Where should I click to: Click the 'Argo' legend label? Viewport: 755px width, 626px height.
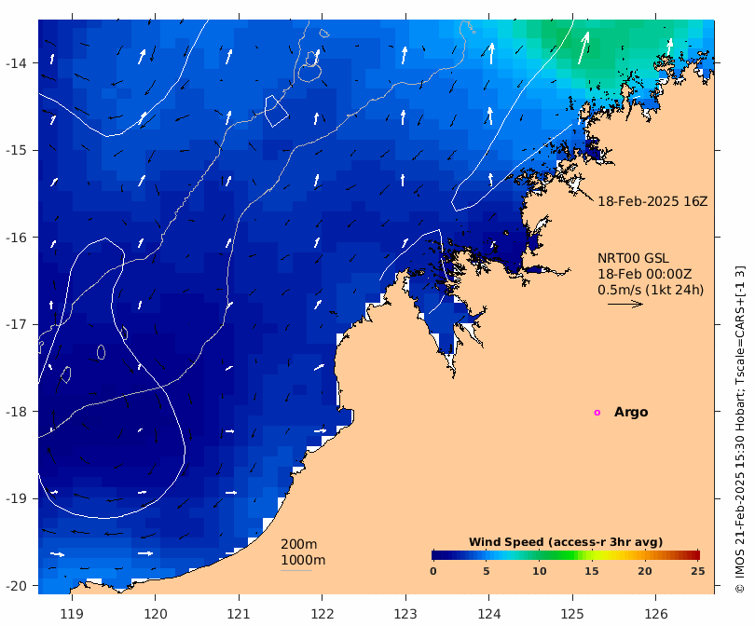(x=631, y=413)
